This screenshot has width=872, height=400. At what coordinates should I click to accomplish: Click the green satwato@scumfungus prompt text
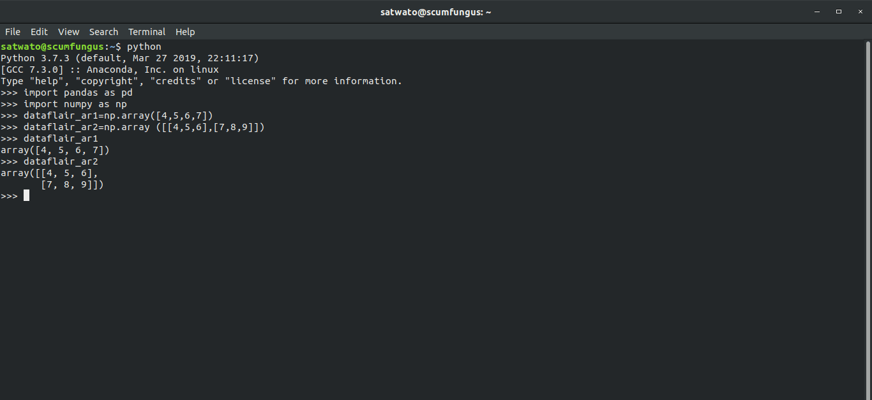(x=51, y=46)
